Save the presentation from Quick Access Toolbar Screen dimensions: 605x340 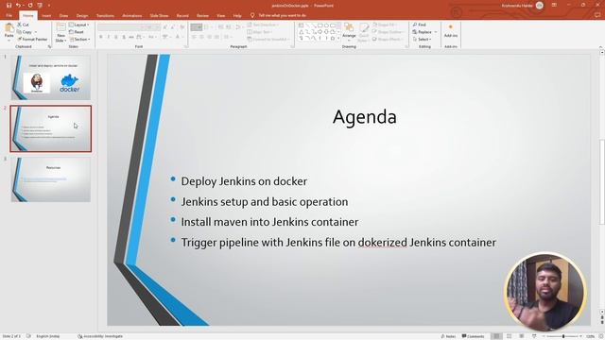pyautogui.click(x=9, y=6)
